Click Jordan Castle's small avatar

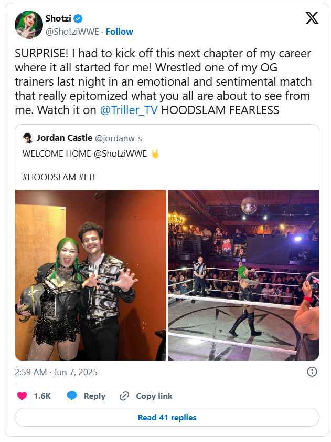(x=28, y=138)
